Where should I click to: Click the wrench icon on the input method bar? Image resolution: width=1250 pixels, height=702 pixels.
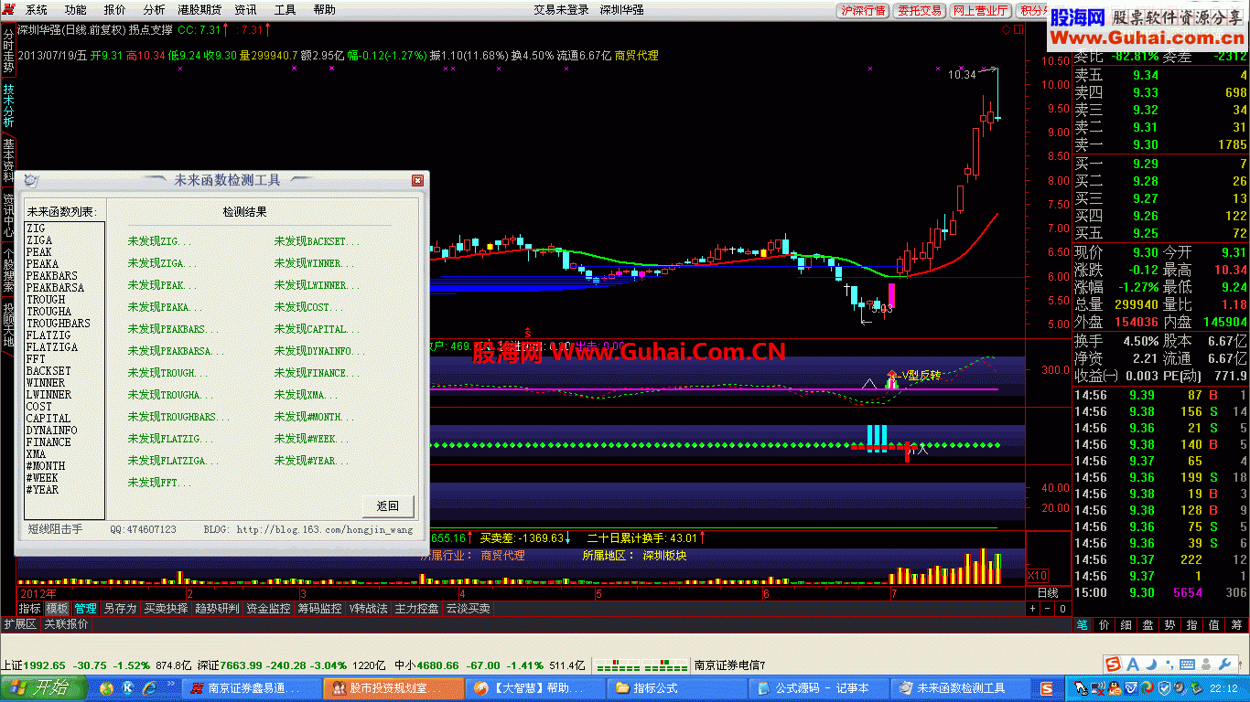[x=1223, y=665]
